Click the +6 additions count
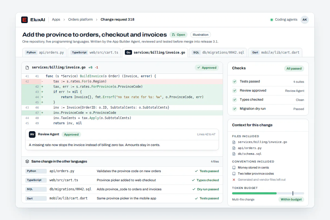Screen dimensions: 330x220 [90, 68]
